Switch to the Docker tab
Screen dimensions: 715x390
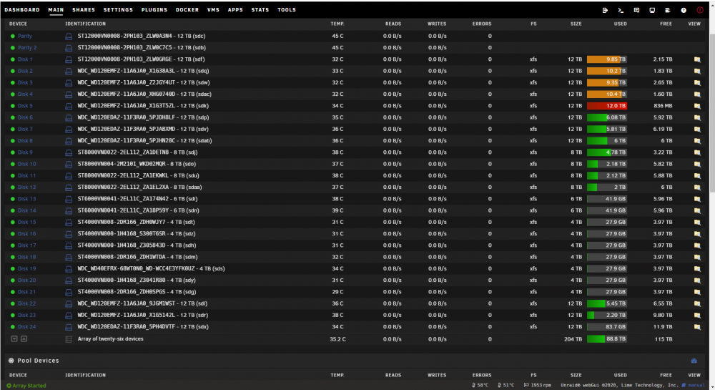tap(187, 10)
